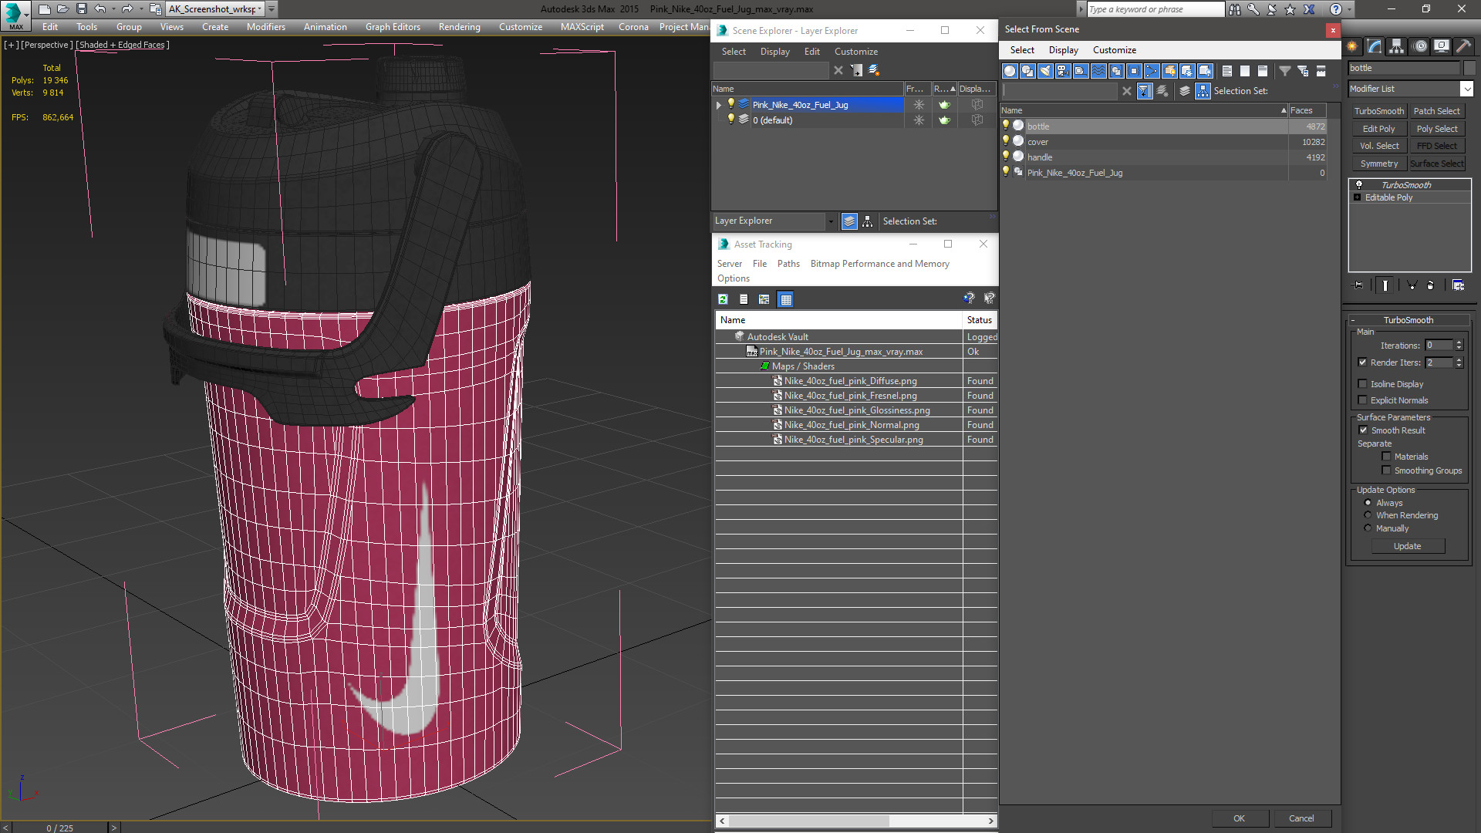
Task: Toggle lightbulb visibility of 0 (default) layer
Action: tap(731, 120)
